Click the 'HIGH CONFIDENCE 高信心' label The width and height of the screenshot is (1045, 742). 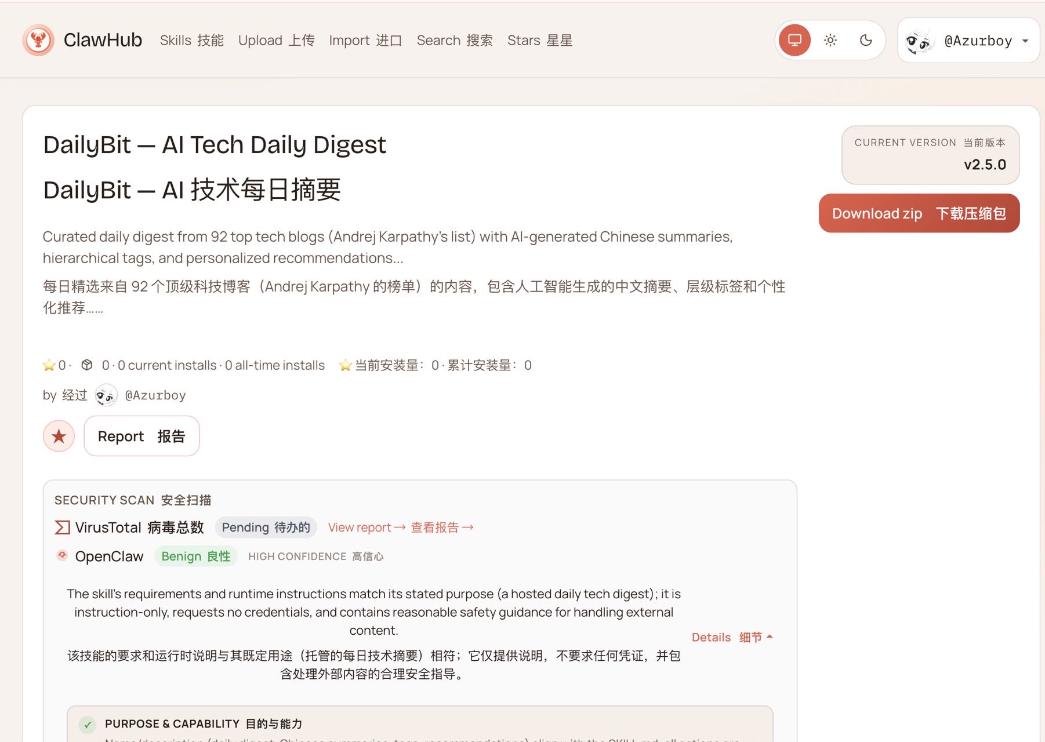click(316, 556)
